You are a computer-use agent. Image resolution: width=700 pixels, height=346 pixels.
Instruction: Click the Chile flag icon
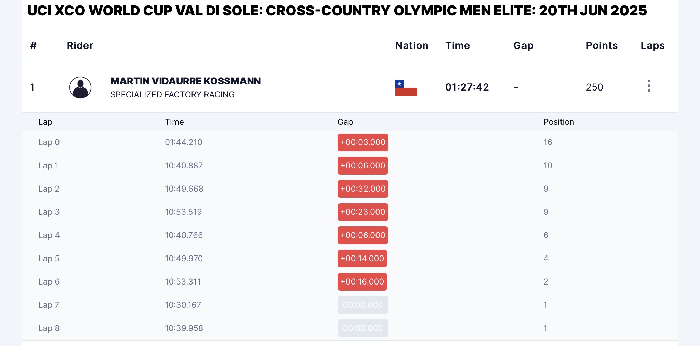(x=406, y=88)
